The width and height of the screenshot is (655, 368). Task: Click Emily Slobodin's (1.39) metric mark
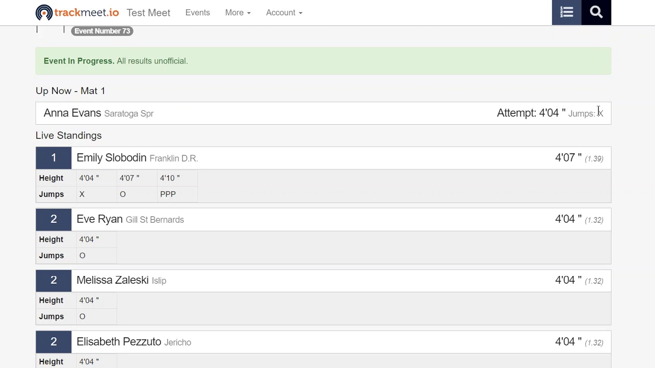(x=594, y=159)
